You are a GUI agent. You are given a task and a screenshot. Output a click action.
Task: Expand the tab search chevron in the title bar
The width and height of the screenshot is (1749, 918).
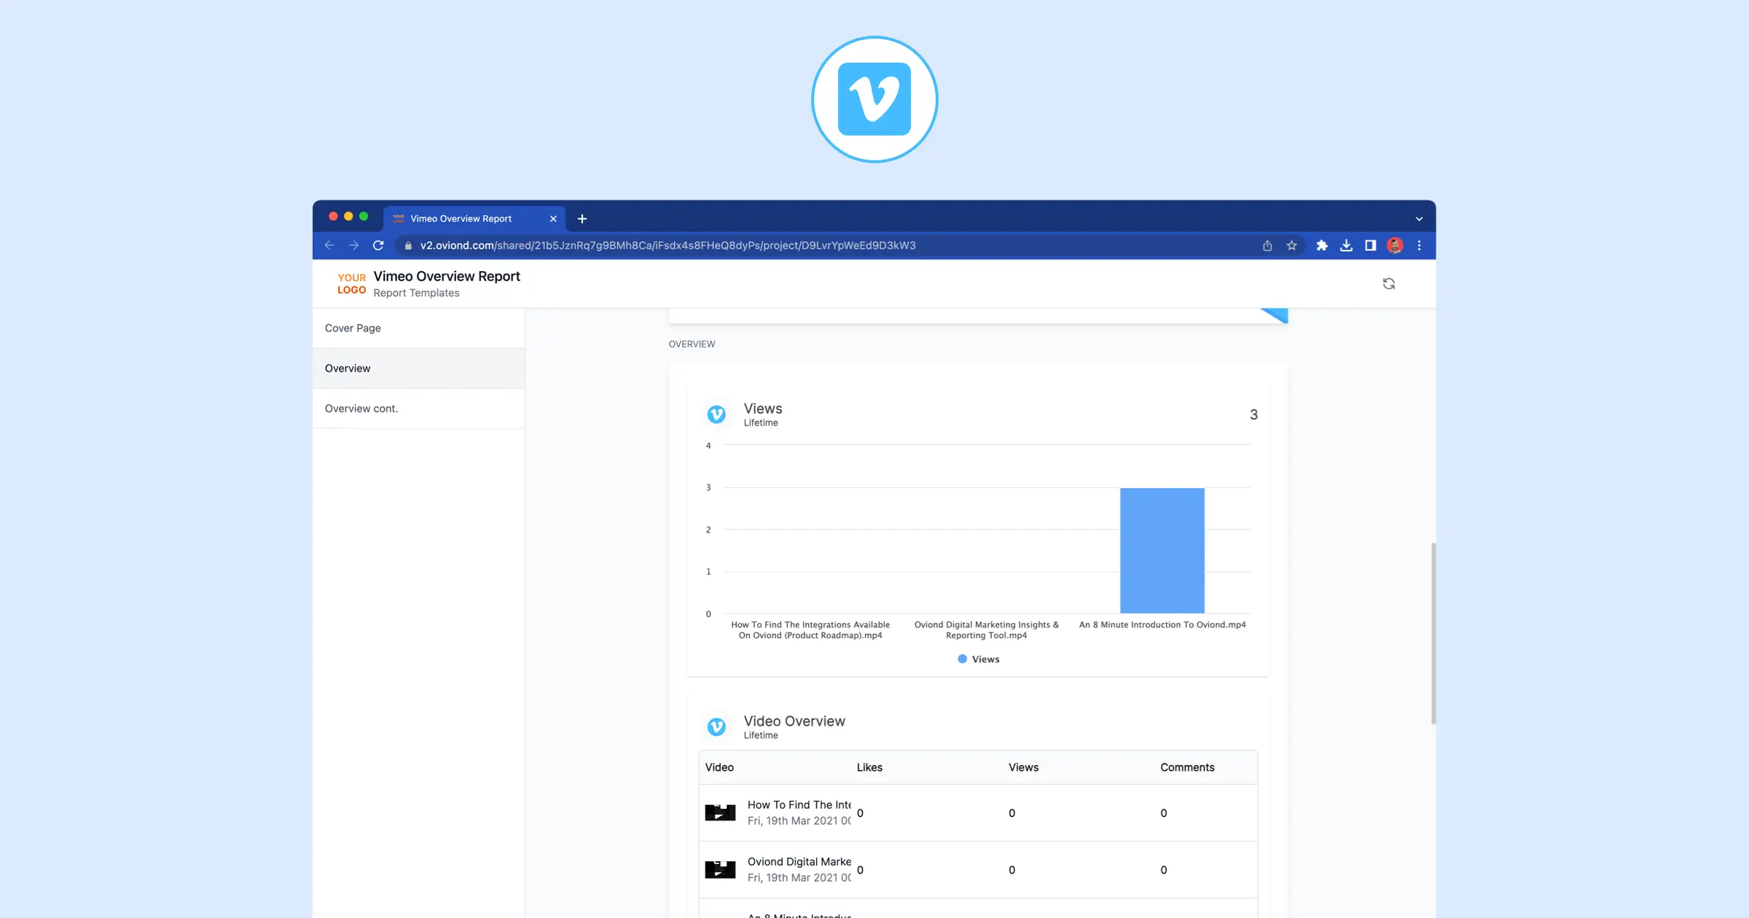pyautogui.click(x=1419, y=219)
